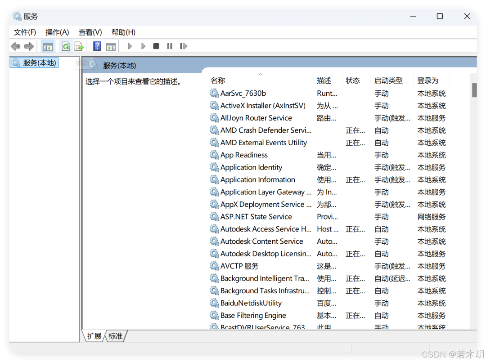Click the vertical scrollbar thumb in services list

[474, 90]
